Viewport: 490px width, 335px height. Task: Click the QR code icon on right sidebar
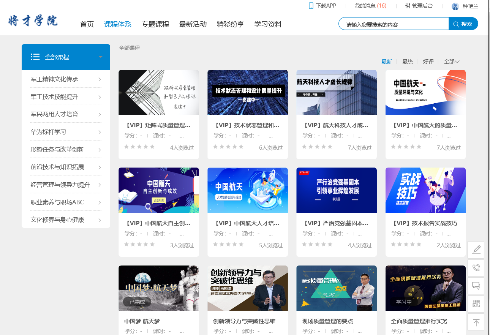[x=476, y=304]
